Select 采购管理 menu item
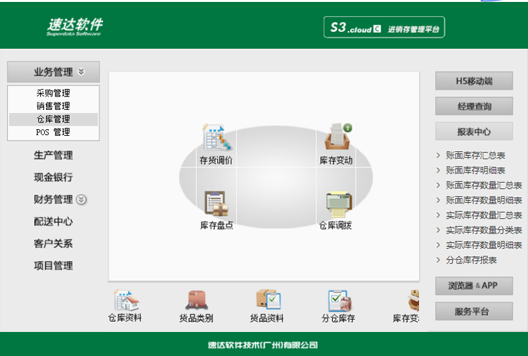Viewport: 528px width, 356px height. 53,93
